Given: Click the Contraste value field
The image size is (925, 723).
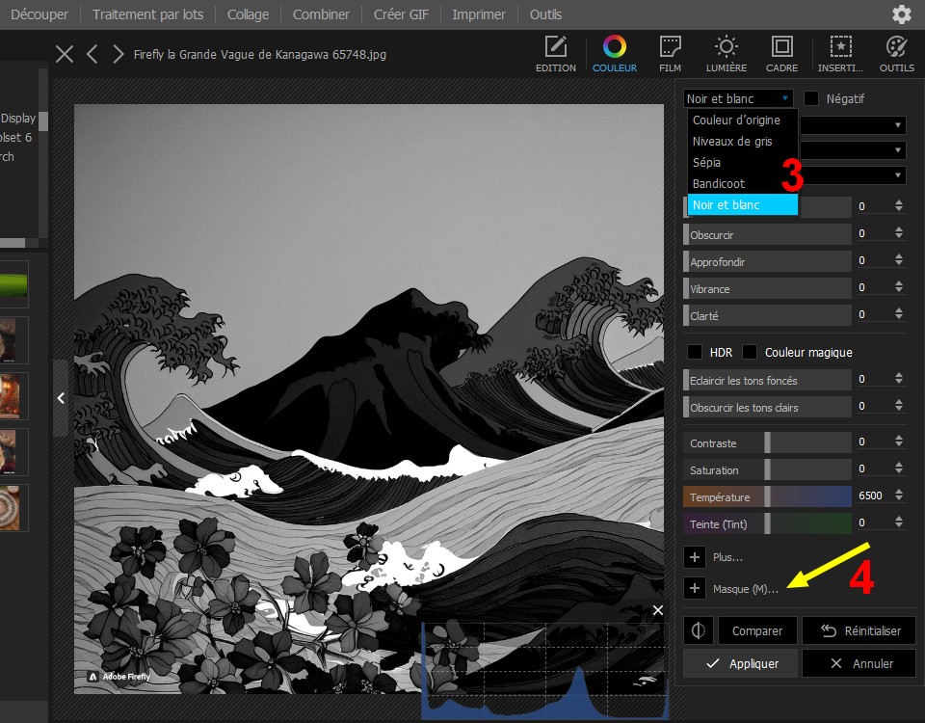Looking at the screenshot, I should coord(873,442).
